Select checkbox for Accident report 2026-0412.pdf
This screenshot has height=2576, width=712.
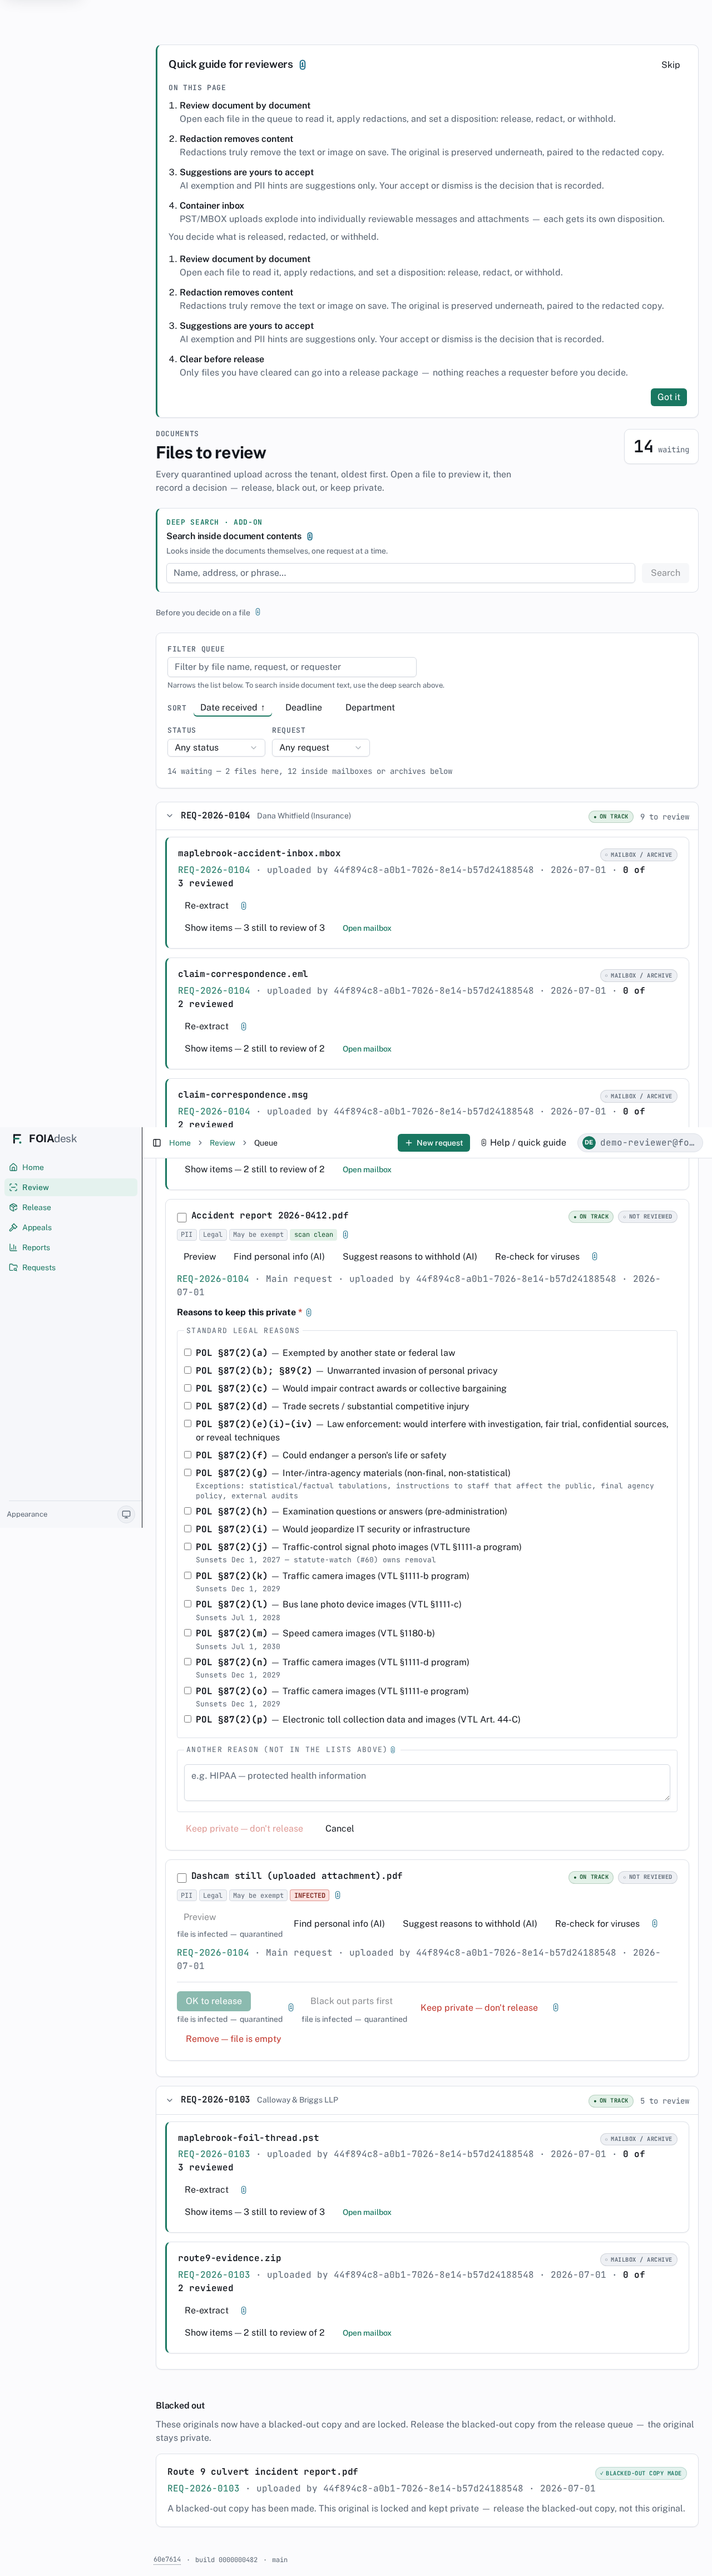click(182, 1218)
